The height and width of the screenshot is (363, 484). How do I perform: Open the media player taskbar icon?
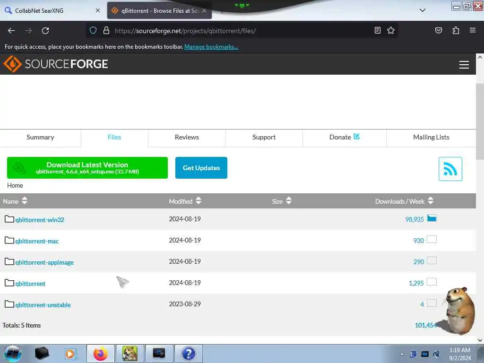pos(70,354)
